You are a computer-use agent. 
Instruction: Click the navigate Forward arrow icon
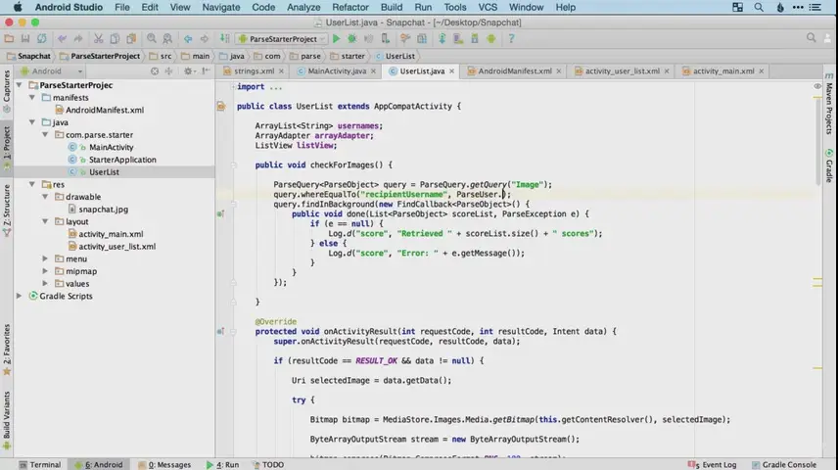[x=205, y=38]
